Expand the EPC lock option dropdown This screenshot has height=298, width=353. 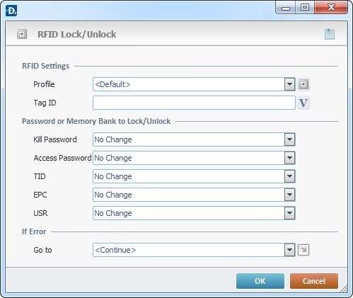pyautogui.click(x=289, y=195)
